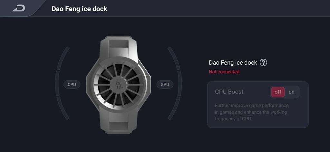Tap the red Not connected status text
Image resolution: width=330 pixels, height=152 pixels.
click(x=224, y=72)
